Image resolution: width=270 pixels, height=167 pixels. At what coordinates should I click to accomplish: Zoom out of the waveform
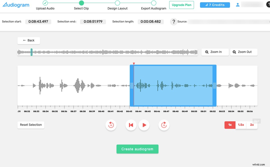point(243,52)
